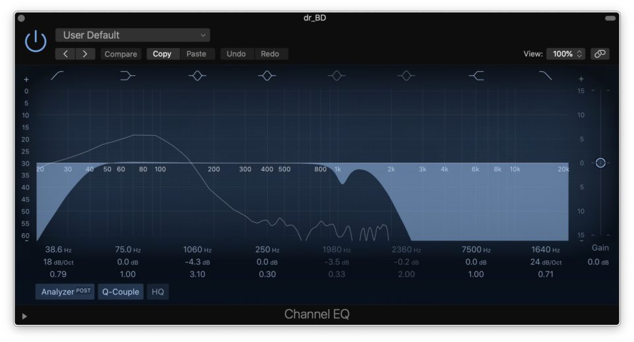Enable HQ mode
This screenshot has height=342, width=634.
click(x=158, y=291)
